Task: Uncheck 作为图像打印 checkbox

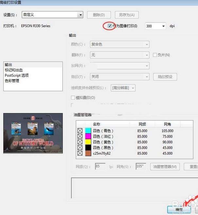Action: click(x=110, y=26)
